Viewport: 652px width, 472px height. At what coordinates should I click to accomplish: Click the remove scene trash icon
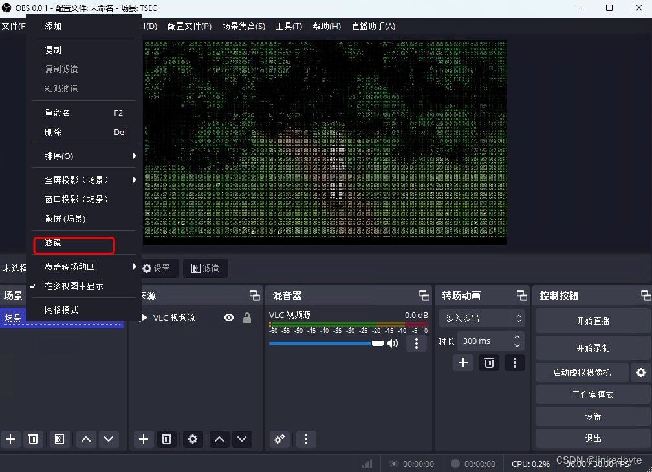[33, 439]
